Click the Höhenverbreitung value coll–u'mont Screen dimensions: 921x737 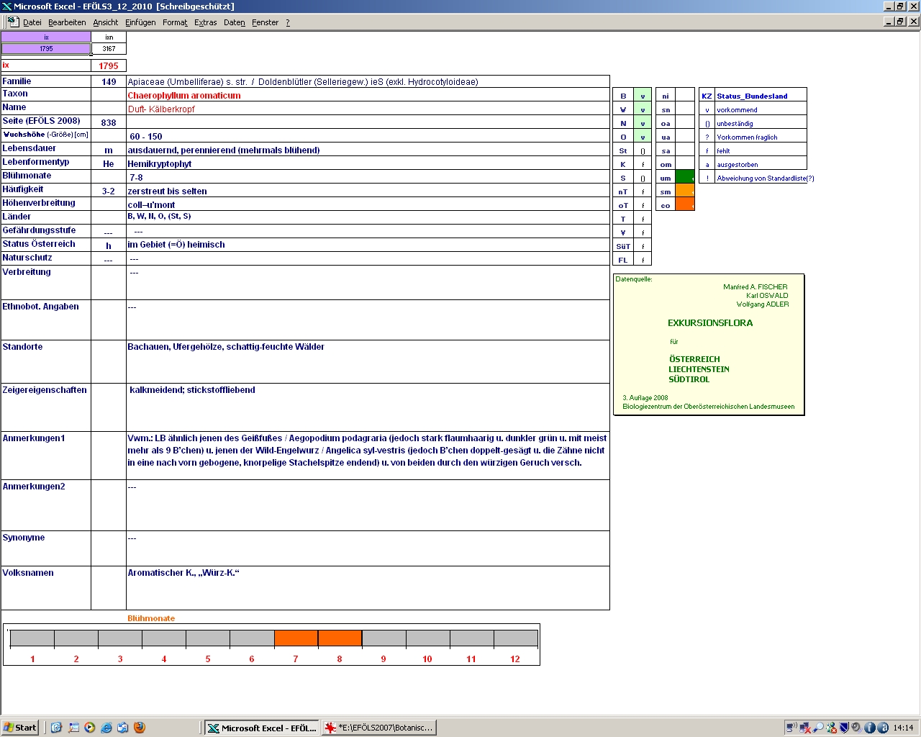(x=151, y=205)
